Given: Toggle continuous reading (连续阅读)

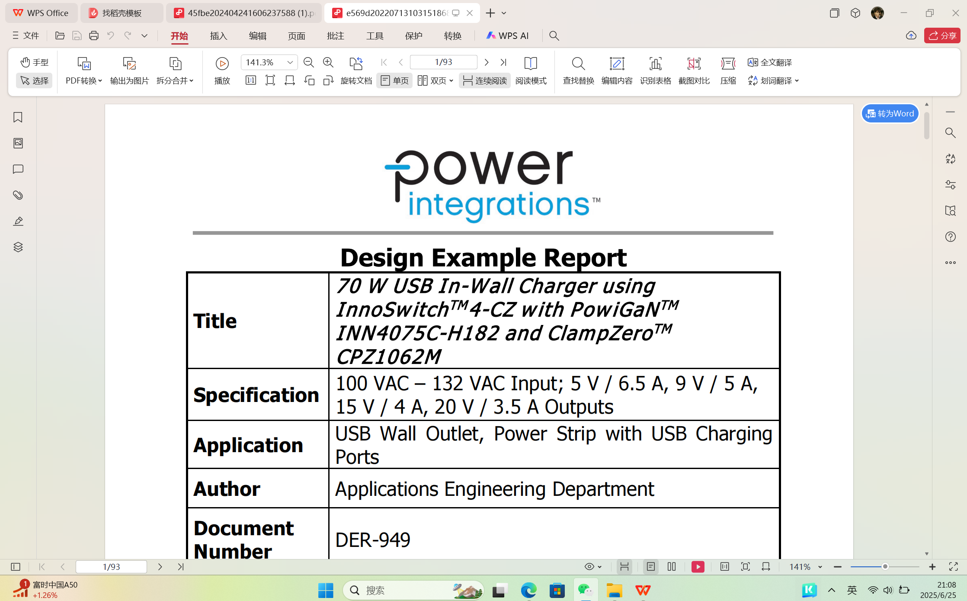Looking at the screenshot, I should [485, 80].
